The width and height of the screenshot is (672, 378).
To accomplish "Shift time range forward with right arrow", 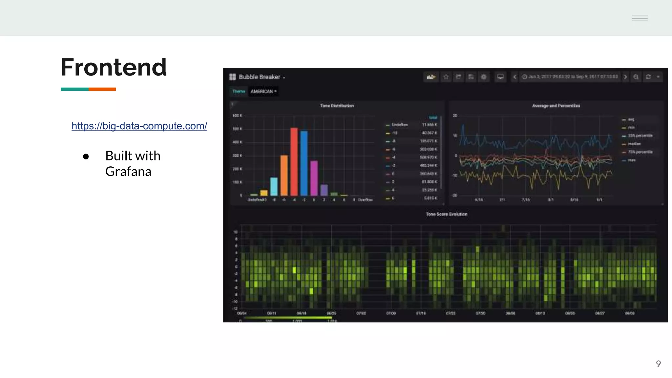I will (x=625, y=77).
